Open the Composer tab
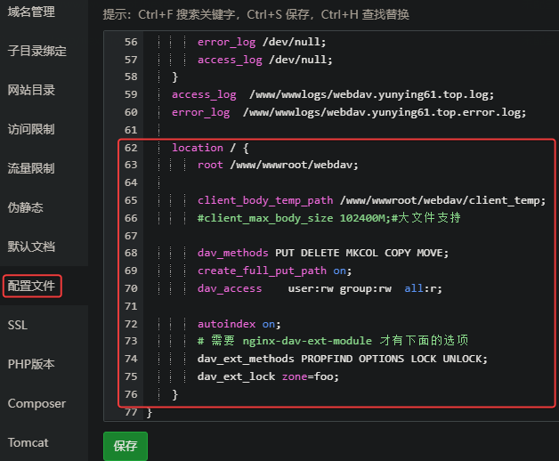Screen dimensions: 559x461 tap(36, 403)
